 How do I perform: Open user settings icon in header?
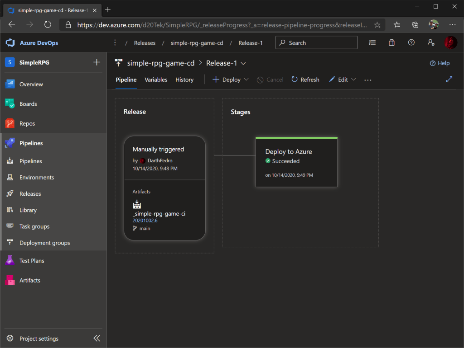(x=430, y=43)
